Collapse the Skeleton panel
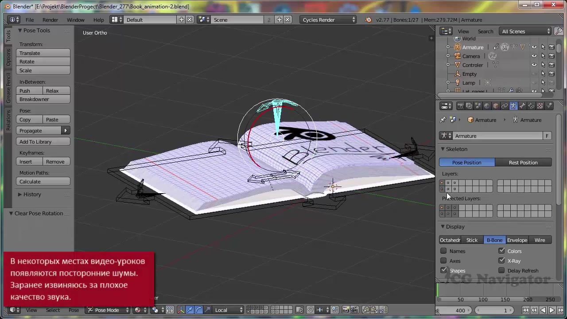The image size is (567, 319). pos(443,149)
